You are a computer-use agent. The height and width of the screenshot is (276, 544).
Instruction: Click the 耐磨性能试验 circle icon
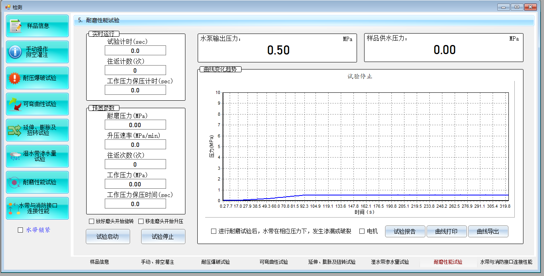[x=15, y=182]
